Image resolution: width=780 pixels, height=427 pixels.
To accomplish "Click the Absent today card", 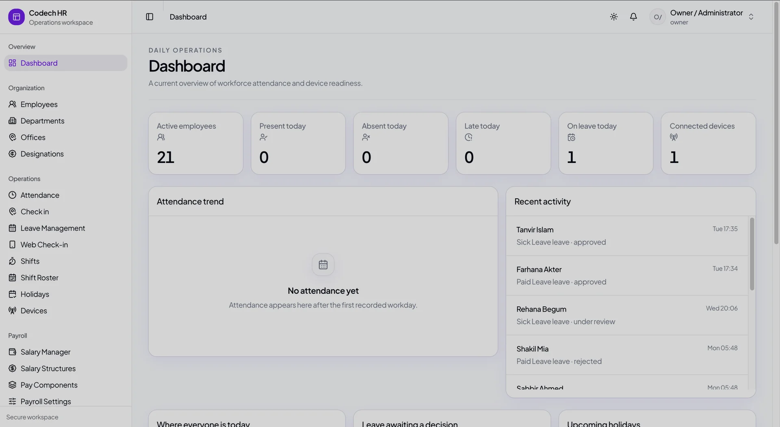I will click(x=401, y=143).
